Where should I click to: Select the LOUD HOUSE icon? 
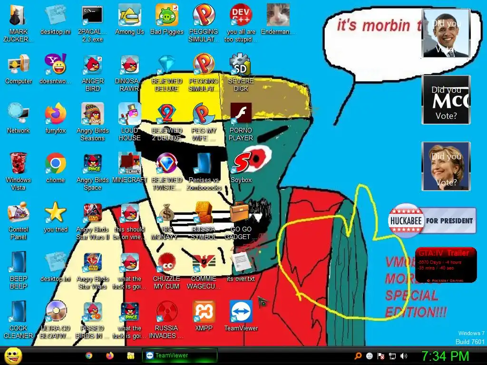129,122
